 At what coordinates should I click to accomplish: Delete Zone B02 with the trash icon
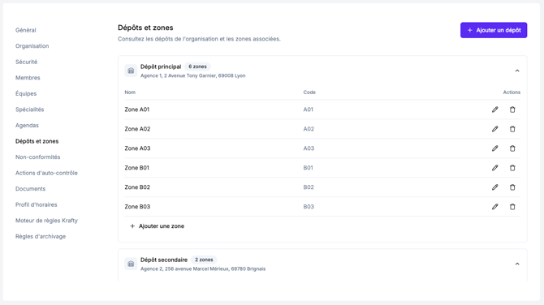click(512, 187)
